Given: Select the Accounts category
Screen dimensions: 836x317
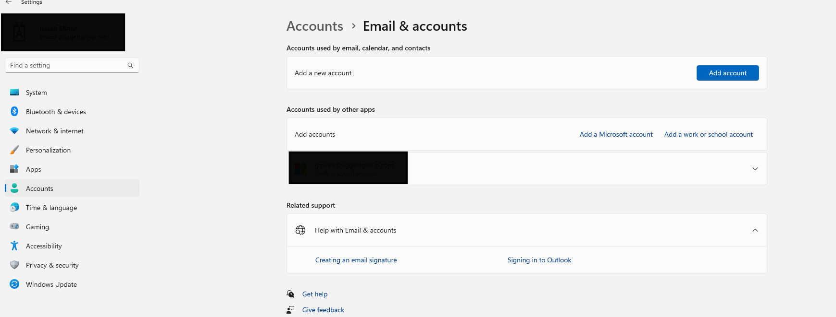Looking at the screenshot, I should pos(72,188).
